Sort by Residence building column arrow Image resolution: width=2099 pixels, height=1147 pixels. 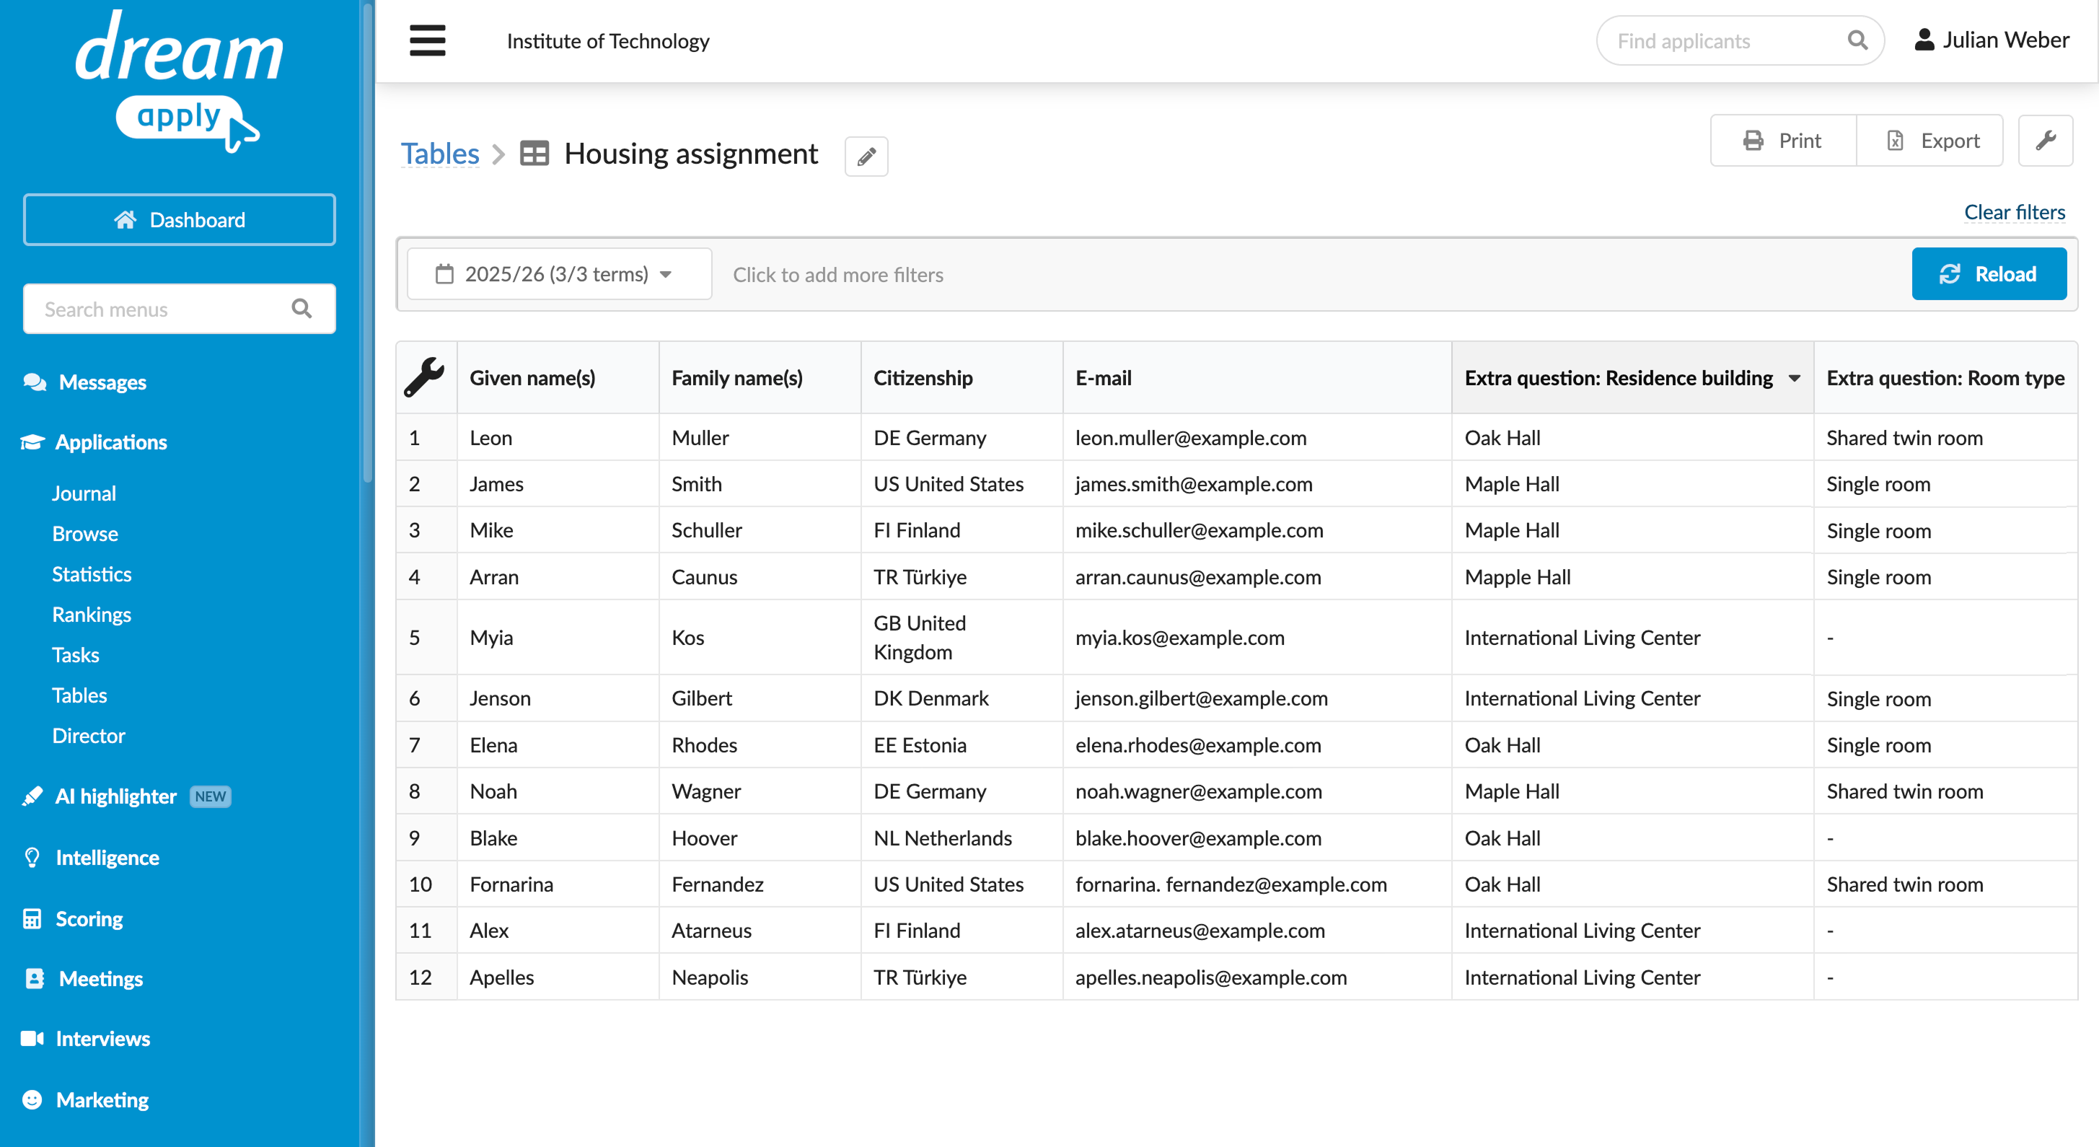(1795, 378)
